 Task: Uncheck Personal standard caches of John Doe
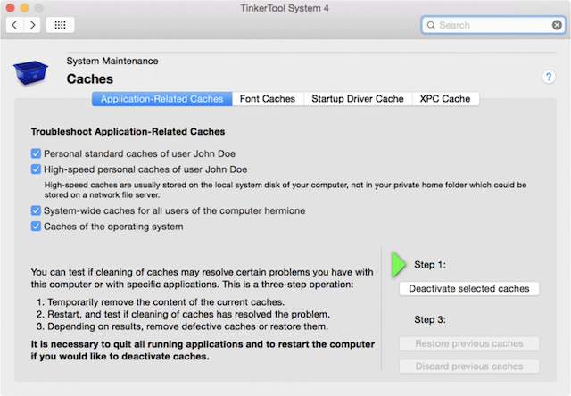(x=36, y=153)
